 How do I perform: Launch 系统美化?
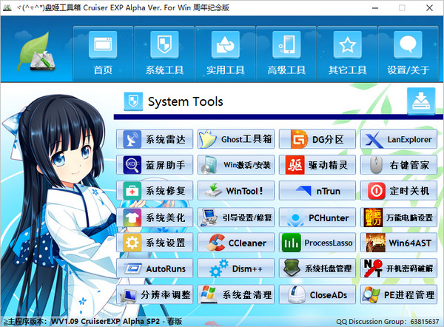pyautogui.click(x=155, y=218)
